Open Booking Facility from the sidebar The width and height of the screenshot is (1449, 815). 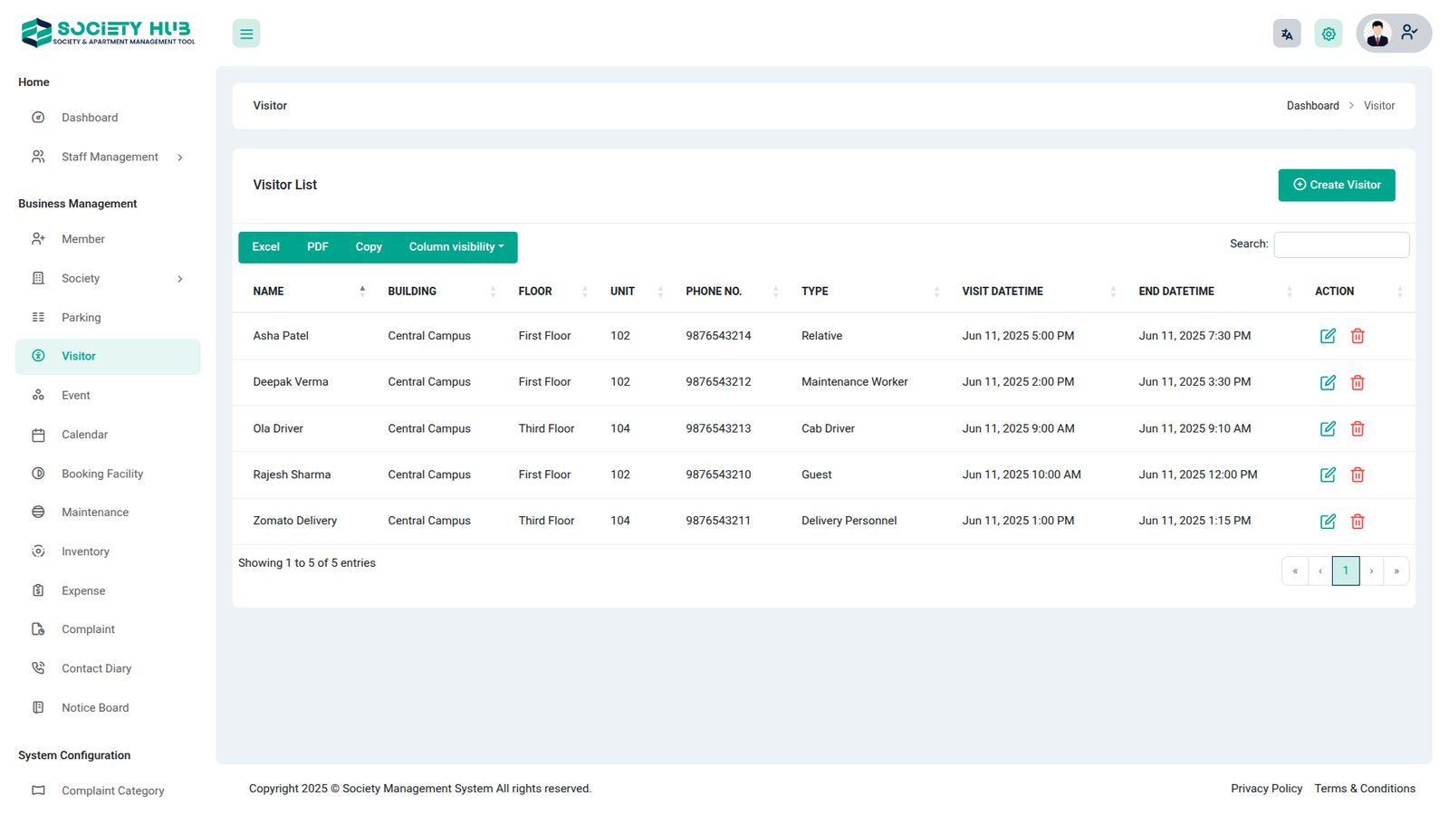pos(102,474)
